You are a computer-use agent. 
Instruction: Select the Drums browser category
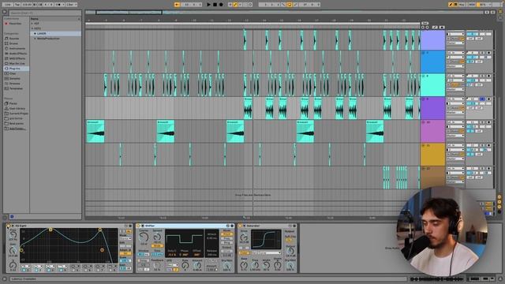pyautogui.click(x=13, y=43)
